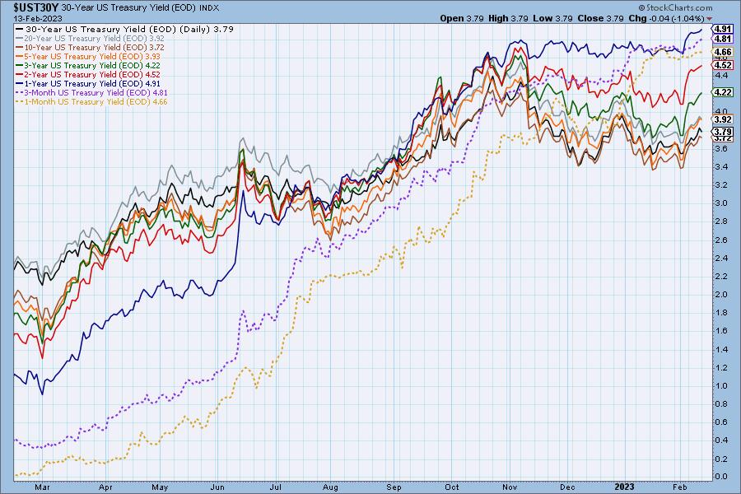Select the 20-Year US Treasury Yield legend entry
Viewport: 741px width, 494px height.
click(x=90, y=39)
